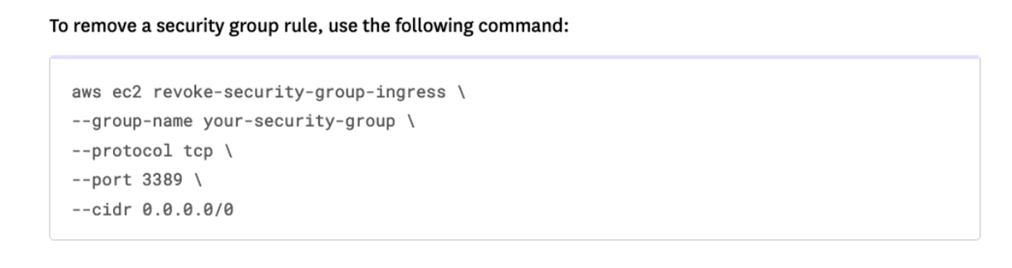
Task: Click "ec2" in the first command line
Action: tap(126, 92)
